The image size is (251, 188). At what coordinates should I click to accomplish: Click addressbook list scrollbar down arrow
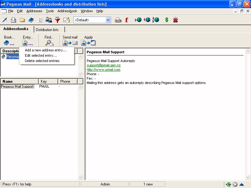[x=81, y=74]
